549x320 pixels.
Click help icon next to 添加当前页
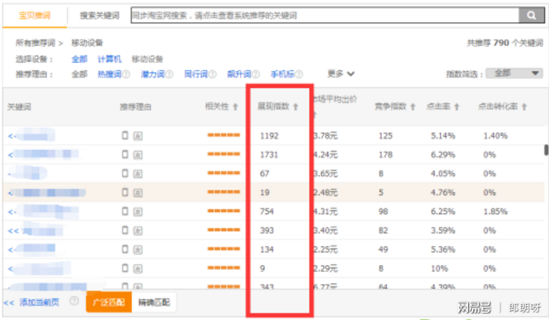[74, 301]
